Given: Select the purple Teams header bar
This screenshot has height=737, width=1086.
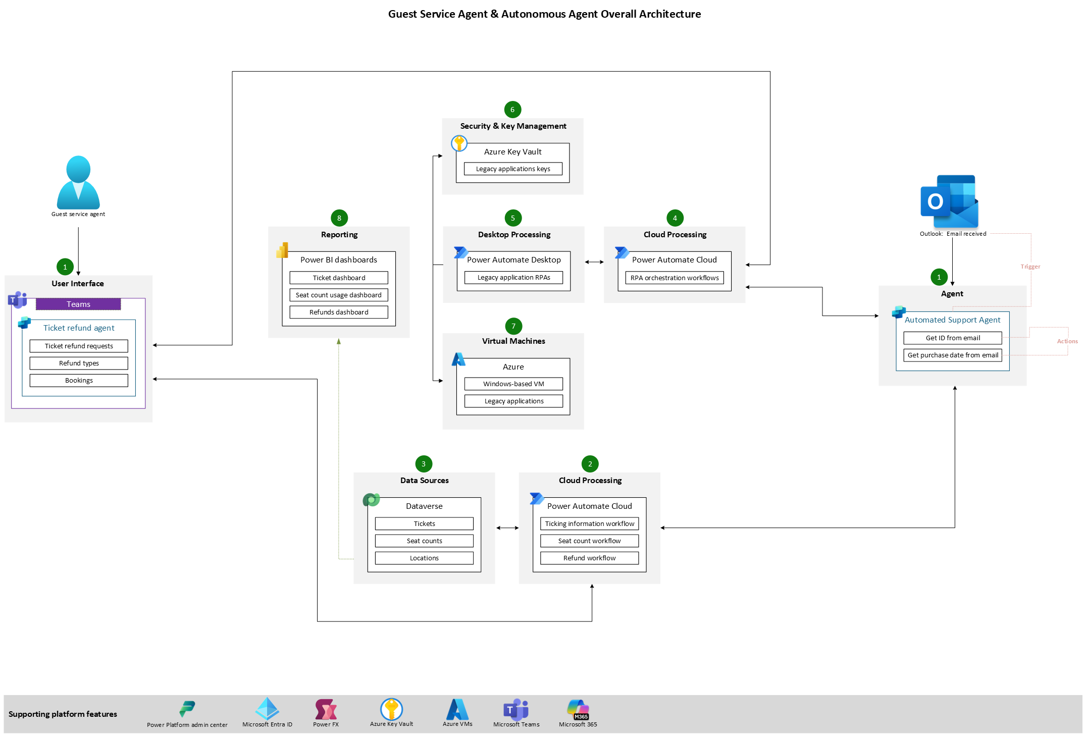Looking at the screenshot, I should [x=78, y=304].
